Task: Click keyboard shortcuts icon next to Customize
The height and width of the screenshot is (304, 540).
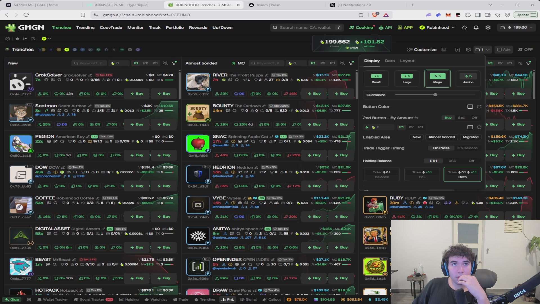Action: (x=444, y=50)
